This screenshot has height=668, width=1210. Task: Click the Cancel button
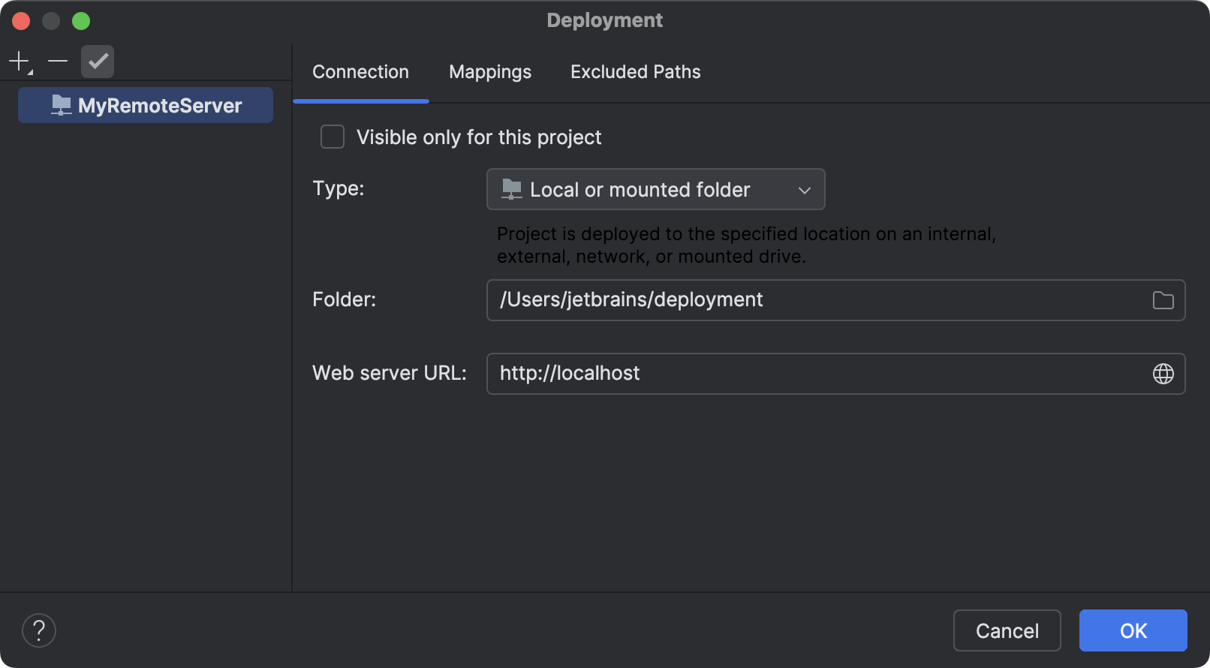click(1007, 630)
